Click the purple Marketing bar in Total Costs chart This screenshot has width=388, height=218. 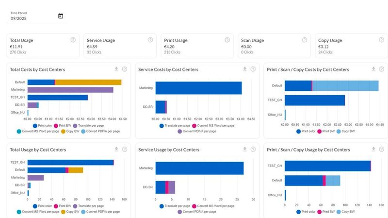point(70,90)
